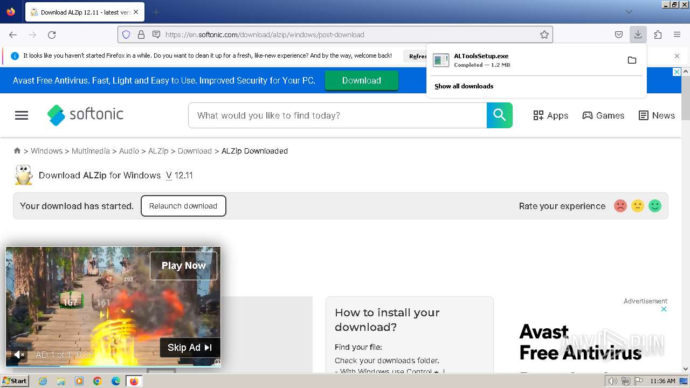The image size is (690, 388).
Task: Click the ALZip app icon
Action: [23, 175]
